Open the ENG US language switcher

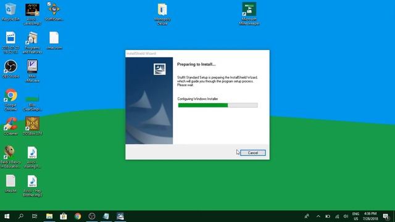coord(355,216)
